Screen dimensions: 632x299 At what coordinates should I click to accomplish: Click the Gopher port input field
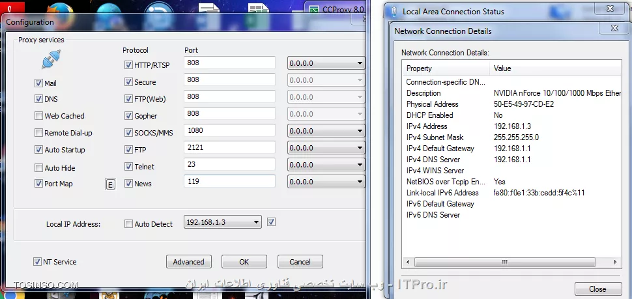coord(229,113)
